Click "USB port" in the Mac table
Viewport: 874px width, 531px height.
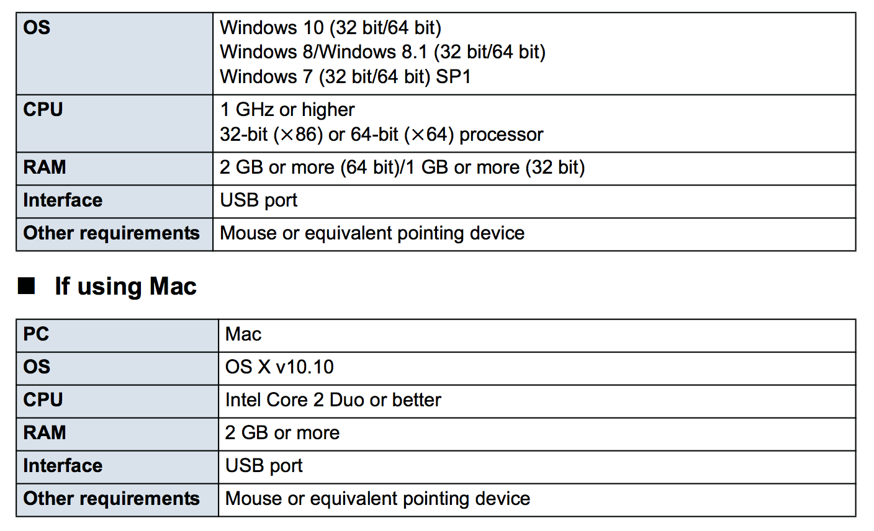pyautogui.click(x=264, y=466)
